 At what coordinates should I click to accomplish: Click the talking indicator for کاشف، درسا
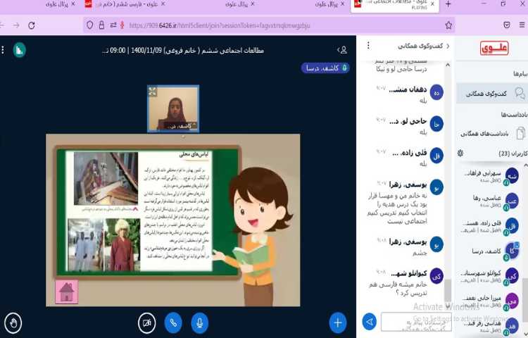coord(325,68)
